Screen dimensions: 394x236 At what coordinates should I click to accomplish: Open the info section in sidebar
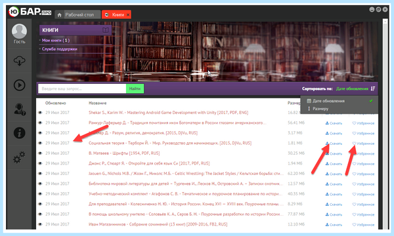[19, 133]
